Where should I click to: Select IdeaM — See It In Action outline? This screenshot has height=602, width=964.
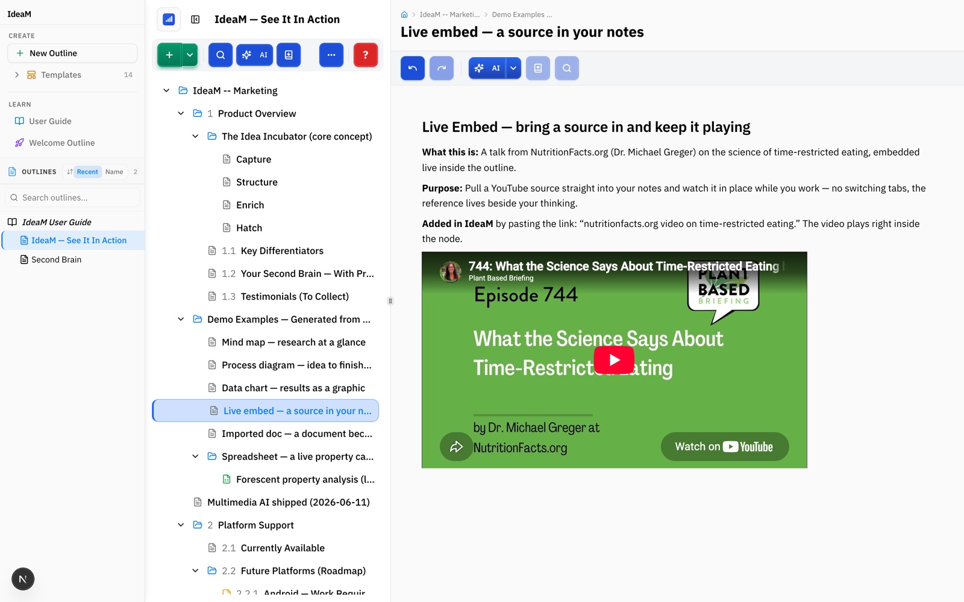click(74, 240)
